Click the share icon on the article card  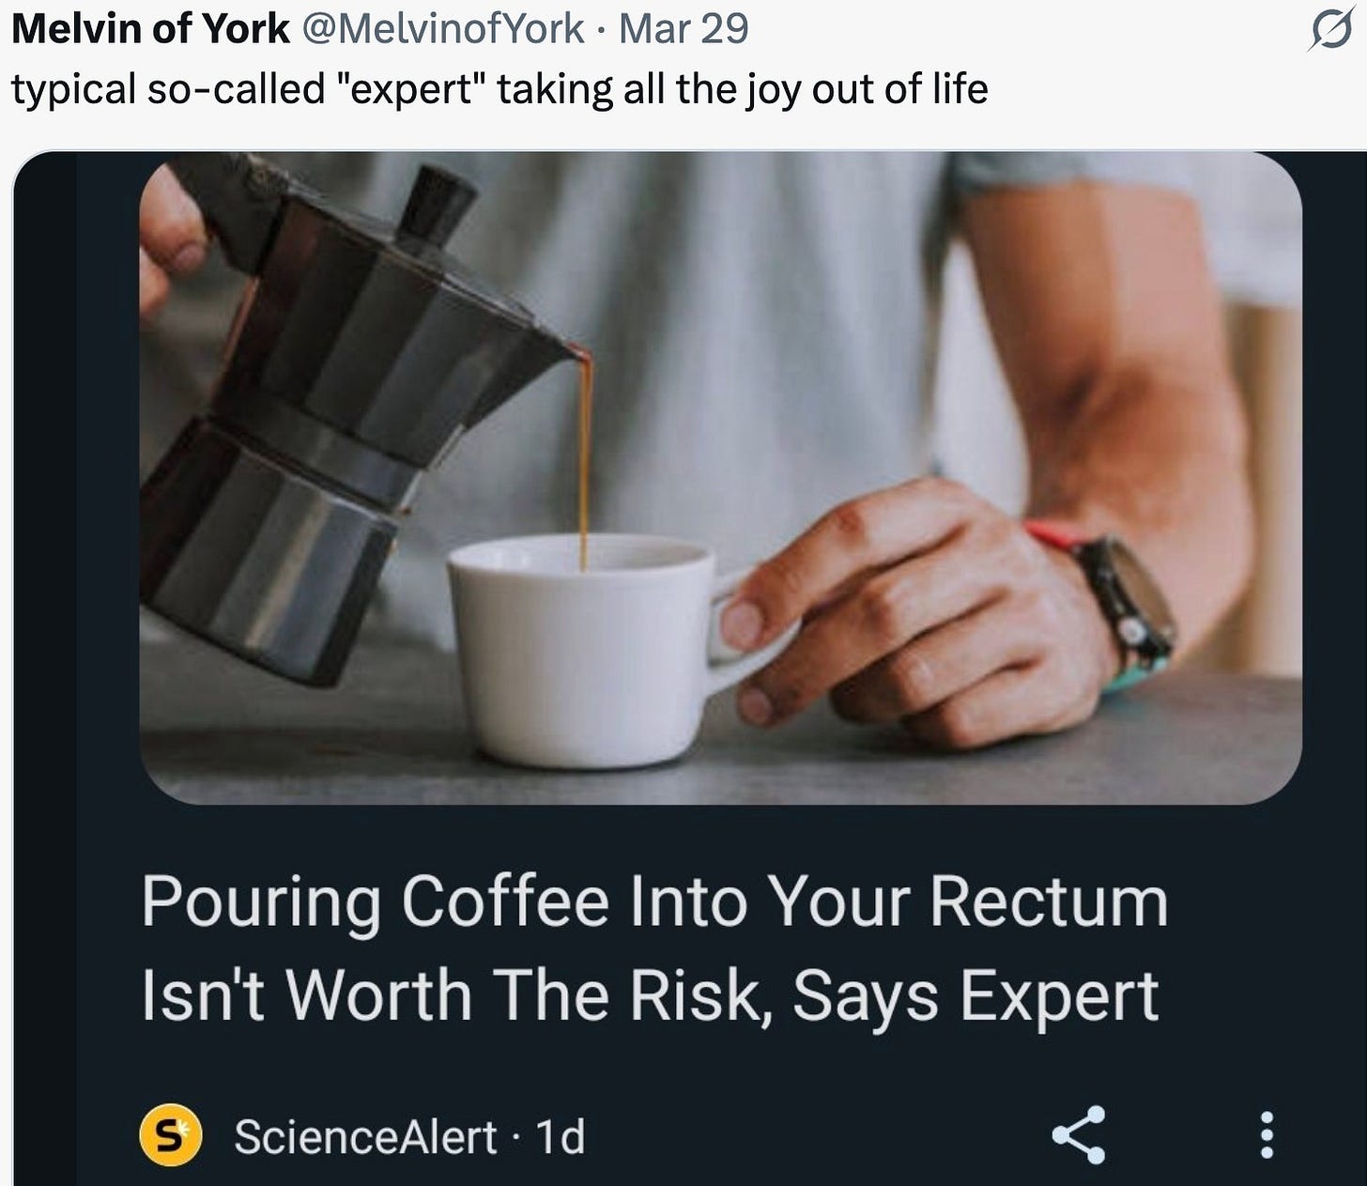tap(1079, 1134)
